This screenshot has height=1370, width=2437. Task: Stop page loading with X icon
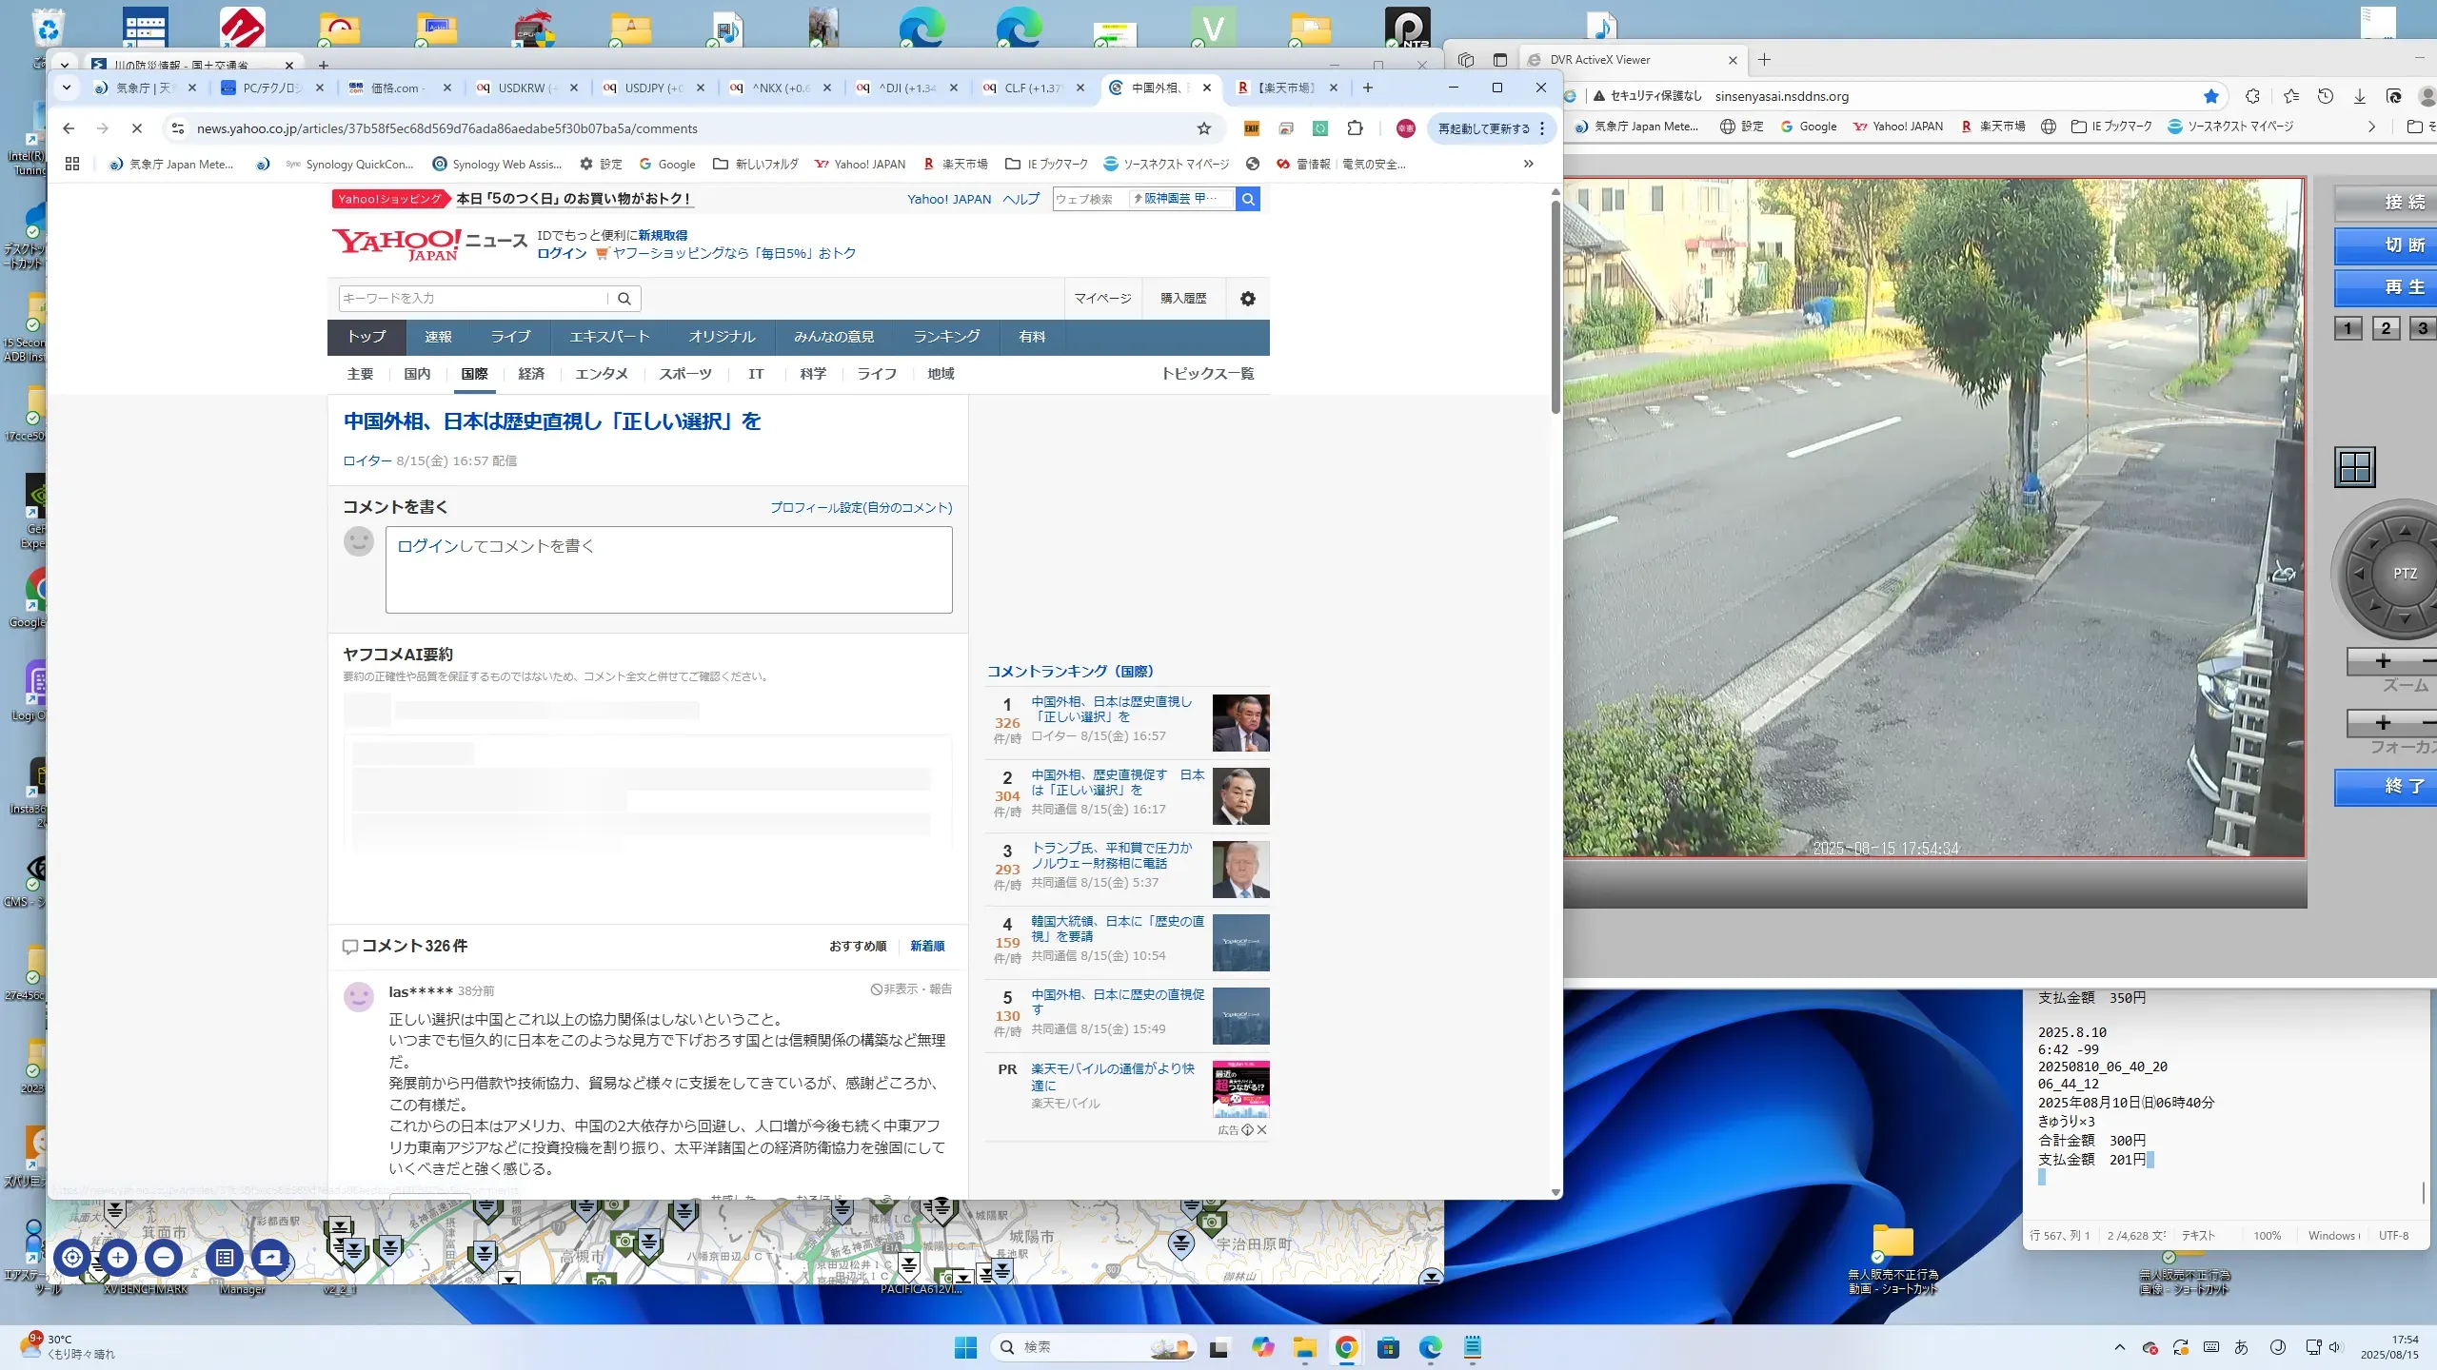136,128
